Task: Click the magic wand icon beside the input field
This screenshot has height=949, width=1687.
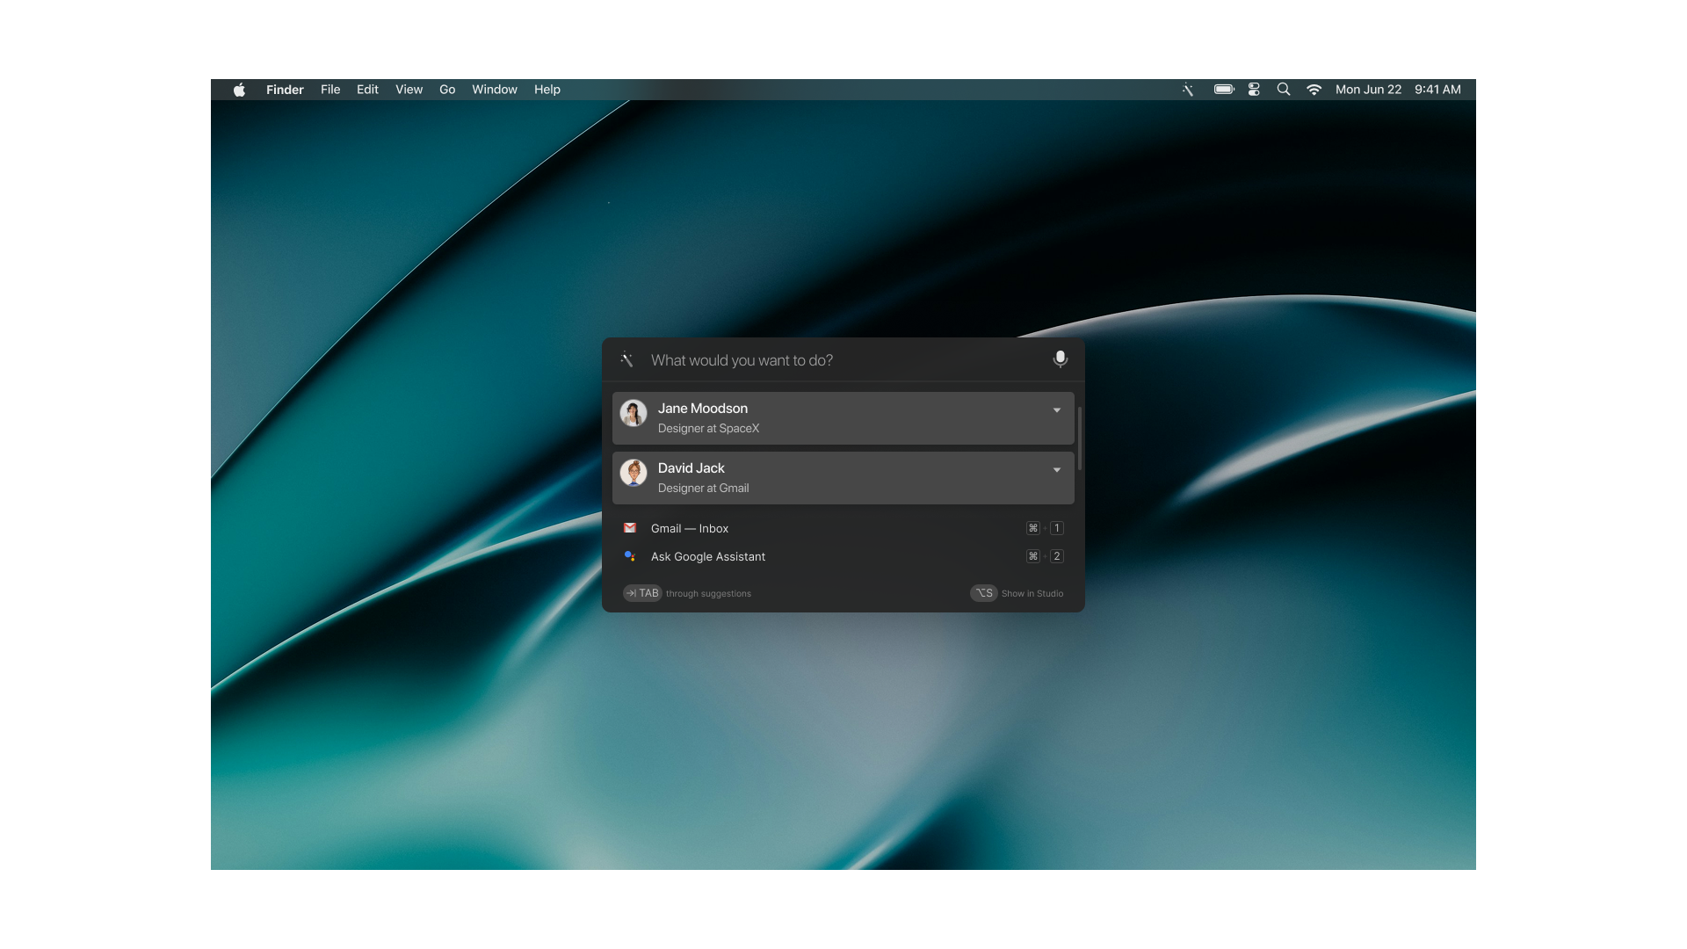Action: (627, 359)
